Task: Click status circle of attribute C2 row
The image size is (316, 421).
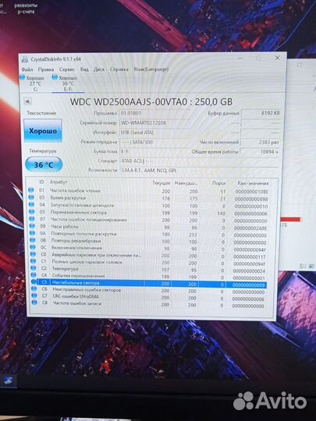Action: (34, 268)
